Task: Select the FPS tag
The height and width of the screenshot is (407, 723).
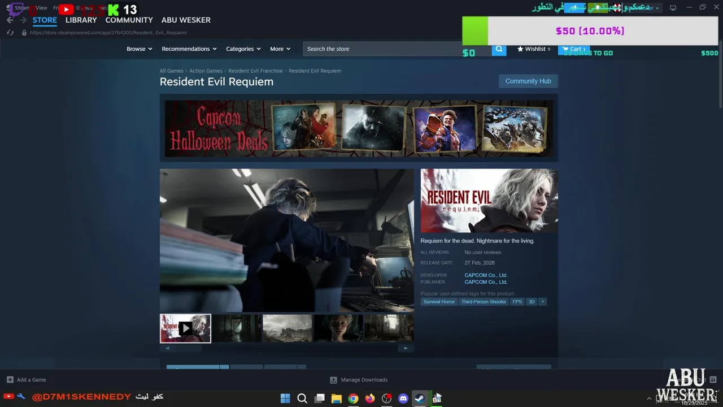Action: pyautogui.click(x=517, y=302)
